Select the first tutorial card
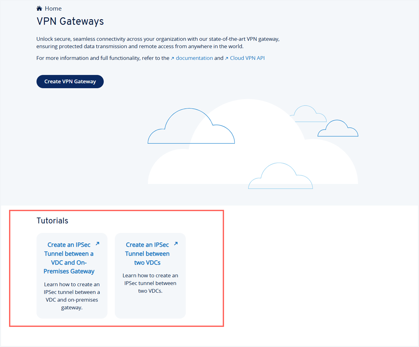419x347 pixels. click(x=72, y=275)
